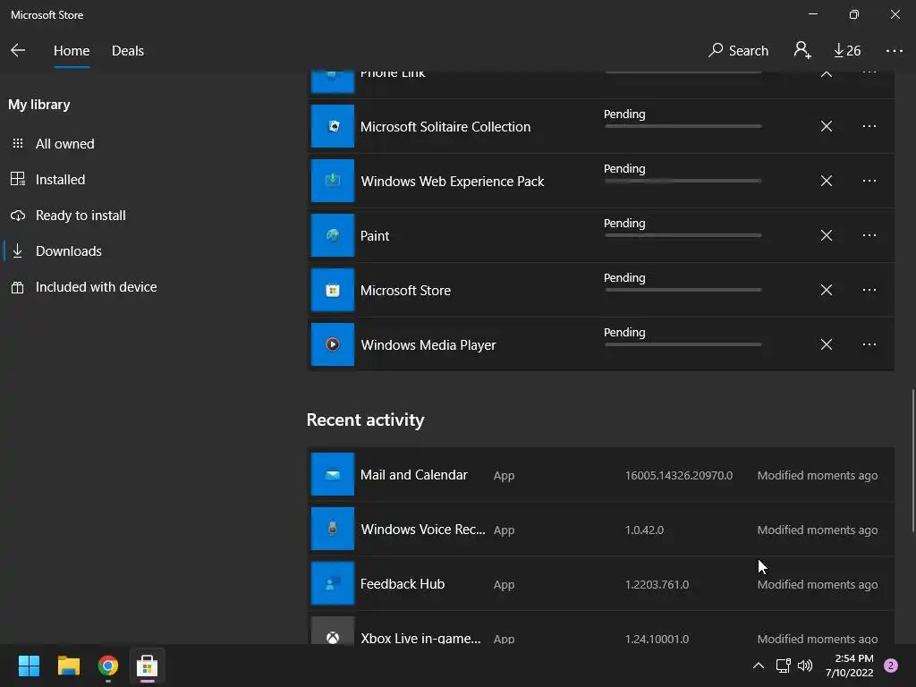Screen dimensions: 916x687
Task: Open the Windows Start menu
Action: pyautogui.click(x=29, y=666)
